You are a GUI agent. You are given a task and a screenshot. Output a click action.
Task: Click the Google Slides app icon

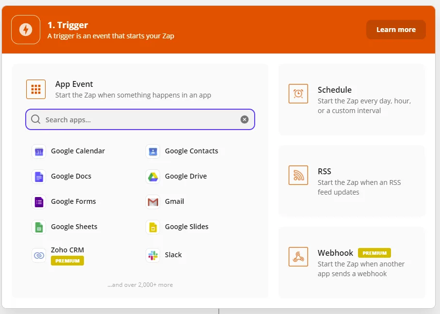tap(153, 227)
